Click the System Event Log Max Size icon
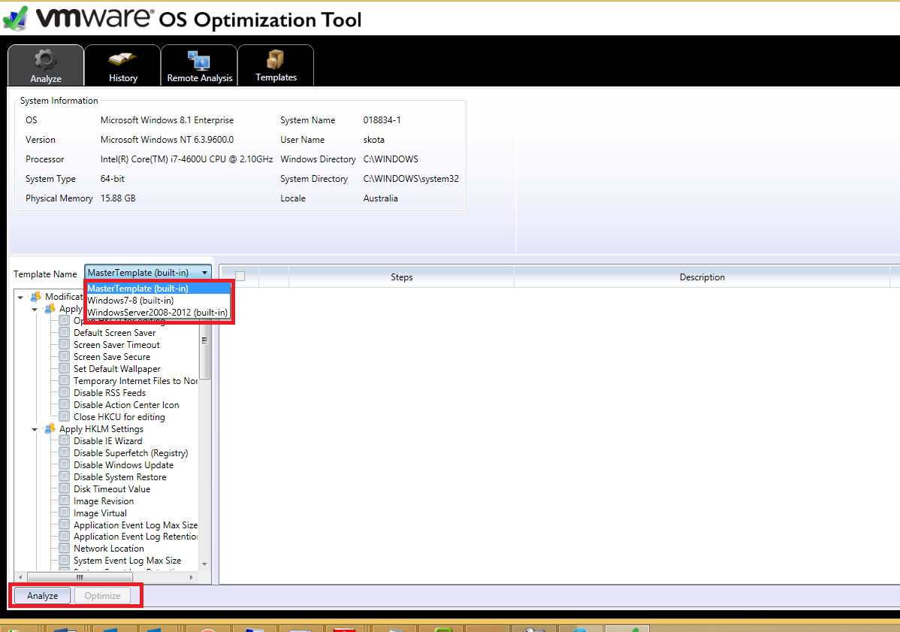This screenshot has width=900, height=632. 65,561
